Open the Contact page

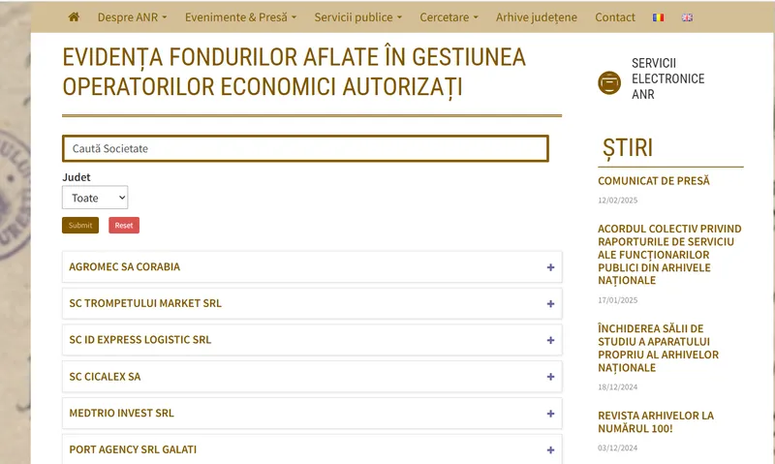click(x=615, y=17)
